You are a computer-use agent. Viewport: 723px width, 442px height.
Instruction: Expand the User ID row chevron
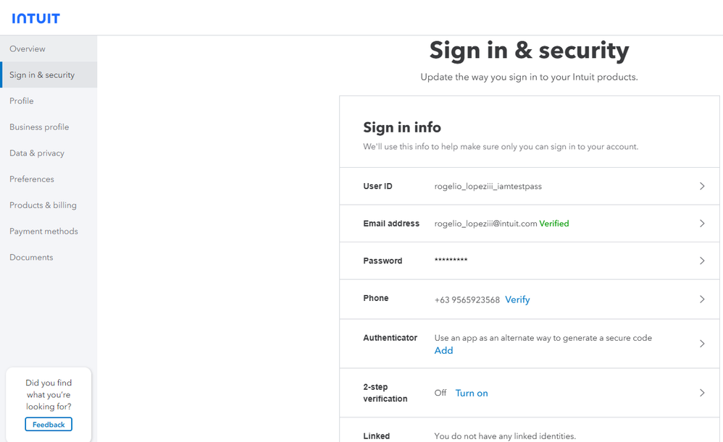701,186
